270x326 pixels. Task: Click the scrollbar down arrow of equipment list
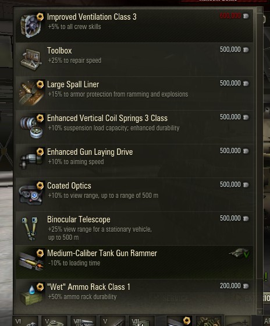[x=260, y=312]
